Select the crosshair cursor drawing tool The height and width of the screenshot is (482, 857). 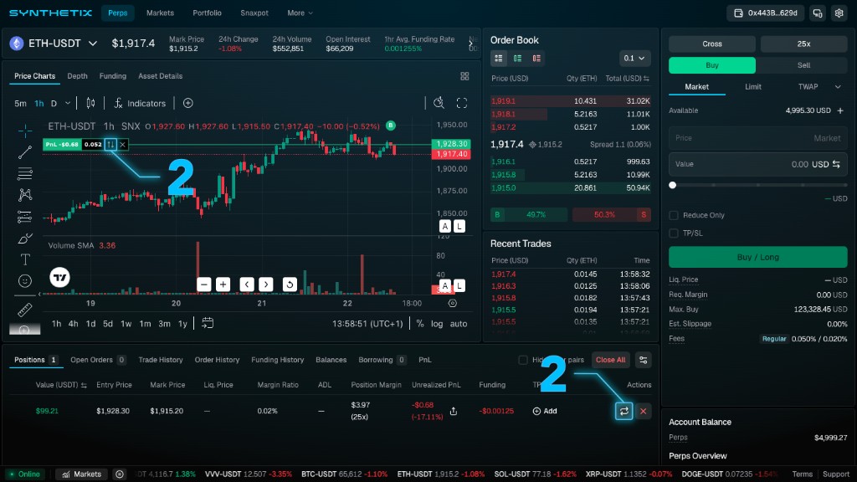pyautogui.click(x=24, y=131)
